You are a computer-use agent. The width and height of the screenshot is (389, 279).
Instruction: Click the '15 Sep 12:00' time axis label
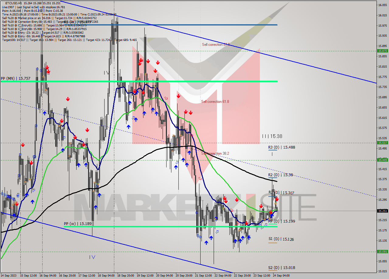(x=28, y=276)
